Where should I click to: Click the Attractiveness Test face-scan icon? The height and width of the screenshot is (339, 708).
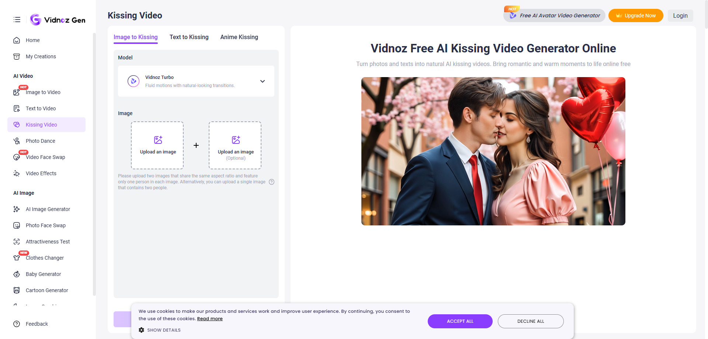click(17, 242)
